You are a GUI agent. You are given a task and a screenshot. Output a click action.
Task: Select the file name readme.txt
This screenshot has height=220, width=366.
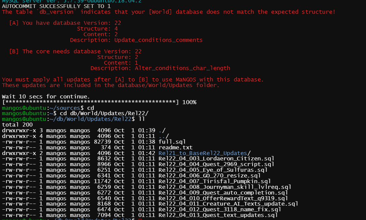point(176,147)
